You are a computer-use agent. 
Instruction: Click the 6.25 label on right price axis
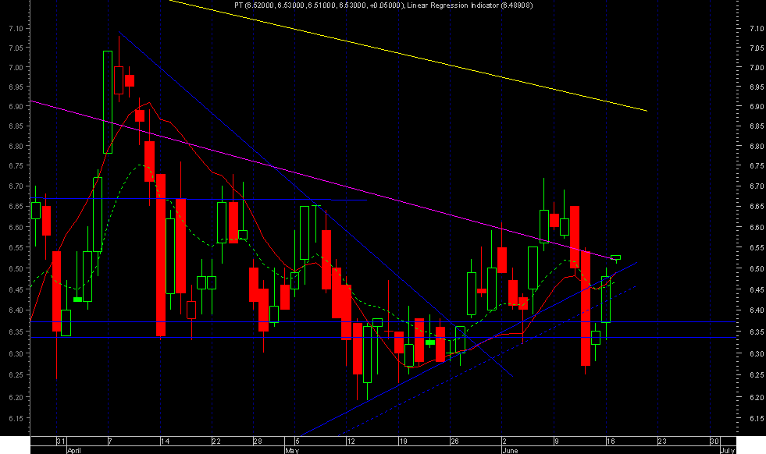tap(757, 375)
